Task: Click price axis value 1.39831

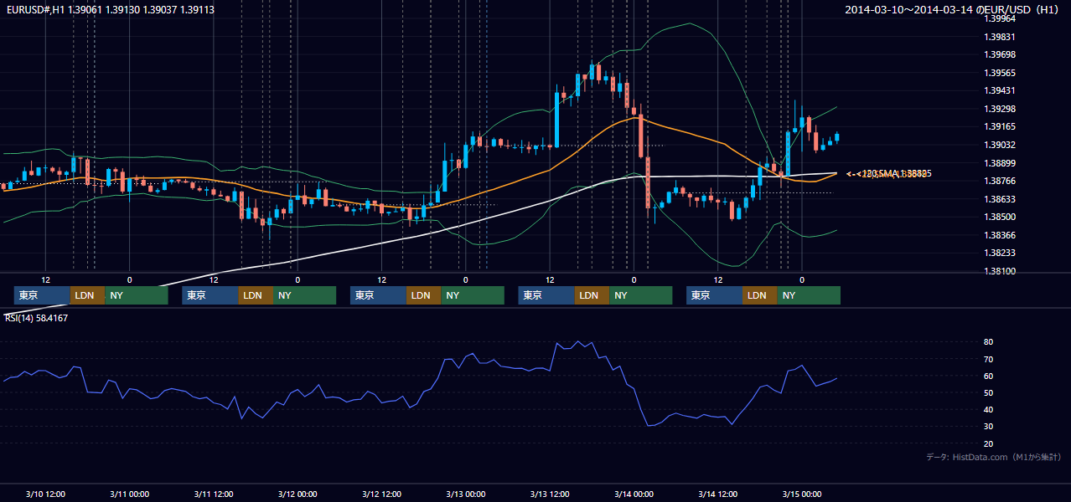Action: tap(999, 37)
